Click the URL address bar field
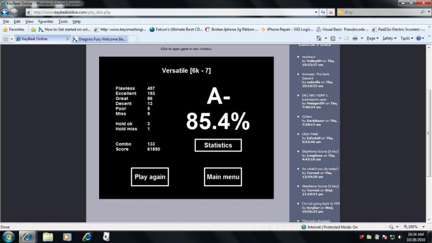The width and height of the screenshot is (432, 243). coord(171,13)
